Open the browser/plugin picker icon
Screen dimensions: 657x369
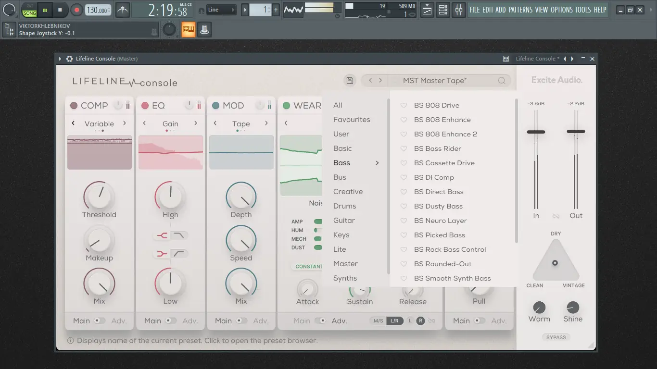tap(9, 30)
